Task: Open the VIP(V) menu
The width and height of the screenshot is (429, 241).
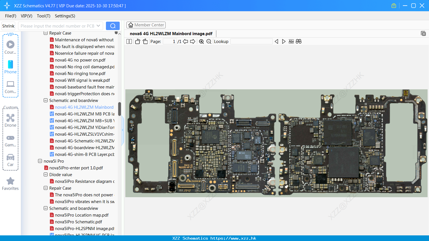Action: (26, 16)
